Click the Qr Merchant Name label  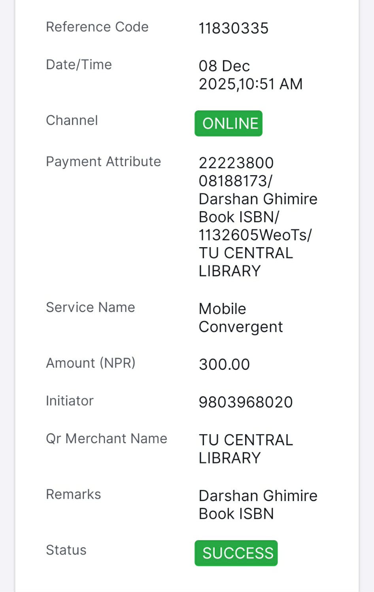pyautogui.click(x=106, y=438)
